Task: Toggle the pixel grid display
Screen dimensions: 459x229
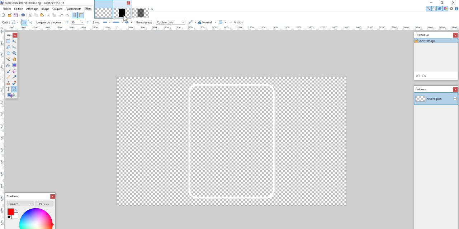Action: click(x=75, y=15)
